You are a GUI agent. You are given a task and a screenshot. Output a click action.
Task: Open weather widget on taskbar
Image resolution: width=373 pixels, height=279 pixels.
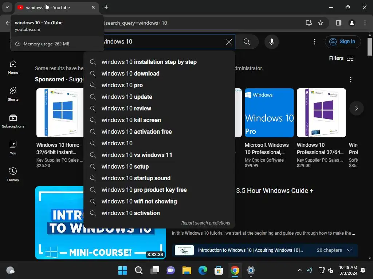point(10,270)
